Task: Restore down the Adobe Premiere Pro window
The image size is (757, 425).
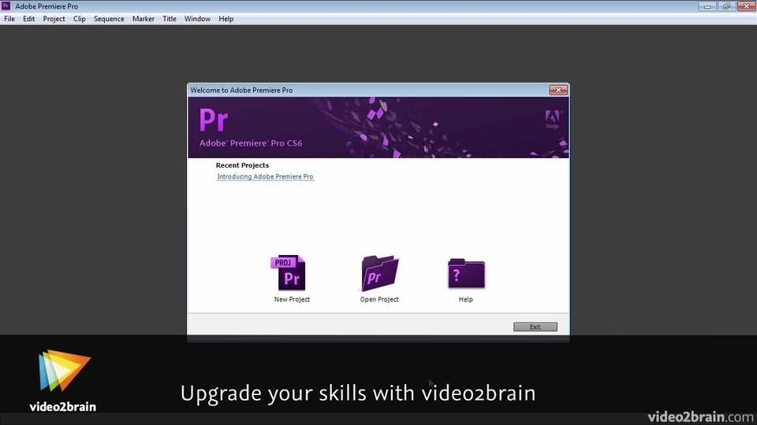Action: point(726,6)
